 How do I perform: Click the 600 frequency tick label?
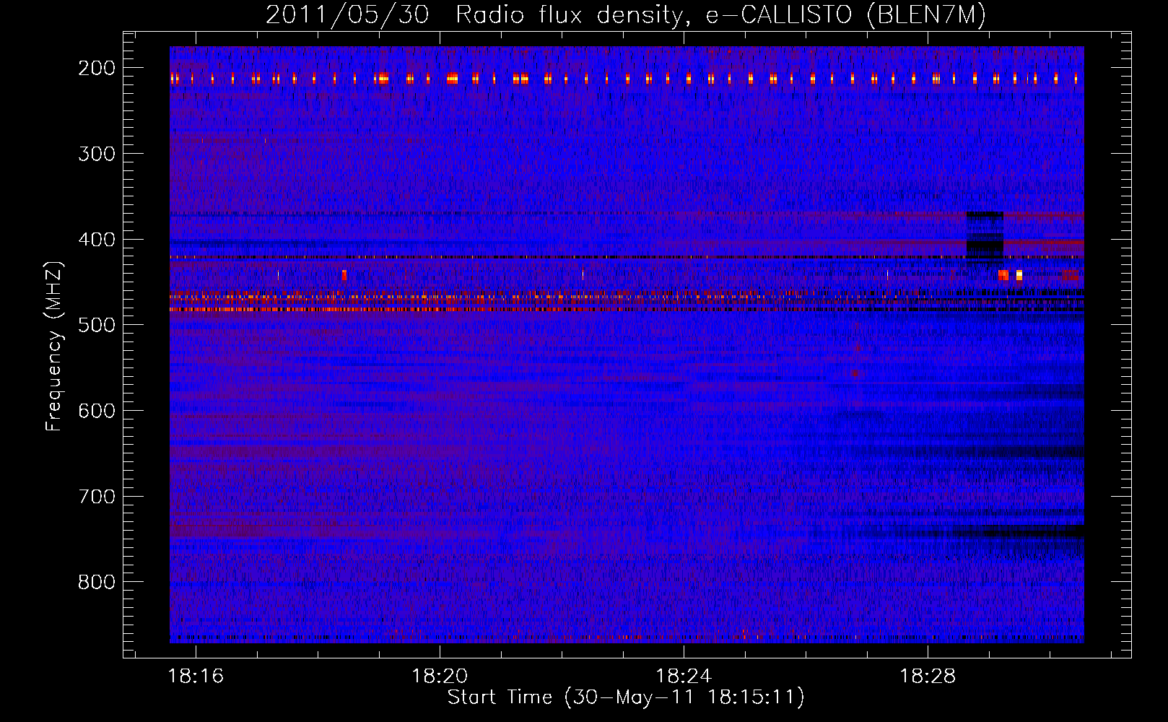pyautogui.click(x=97, y=411)
